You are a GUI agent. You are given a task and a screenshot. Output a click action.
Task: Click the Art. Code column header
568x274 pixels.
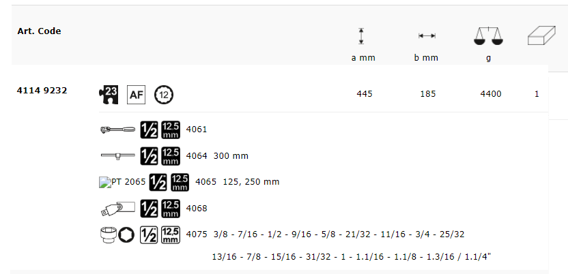39,31
